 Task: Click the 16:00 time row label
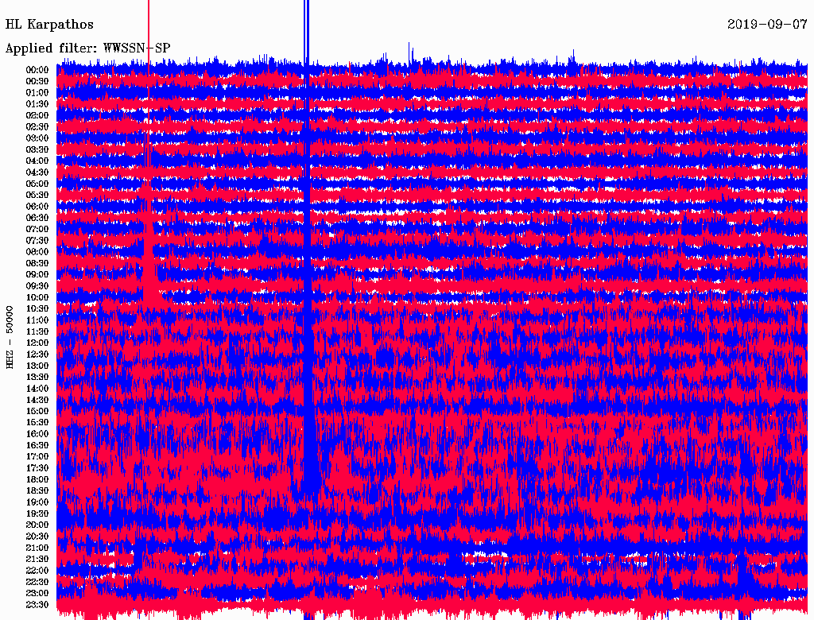click(x=37, y=434)
